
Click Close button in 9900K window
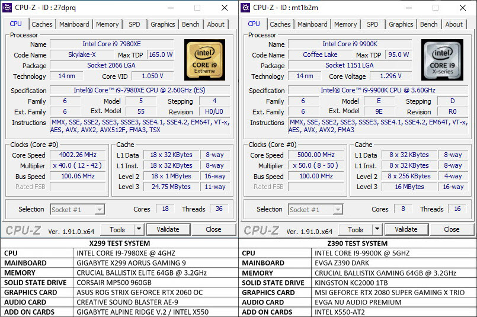pos(452,229)
